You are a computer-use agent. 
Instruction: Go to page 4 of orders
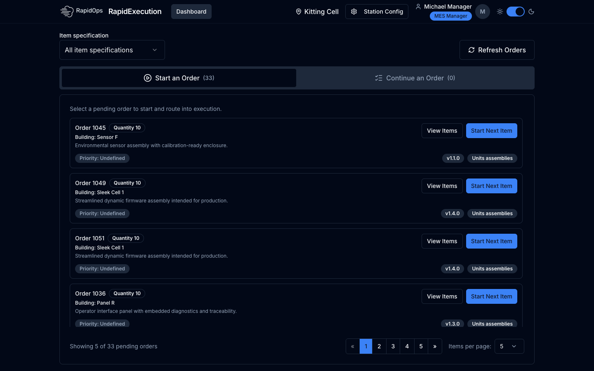[x=407, y=346]
